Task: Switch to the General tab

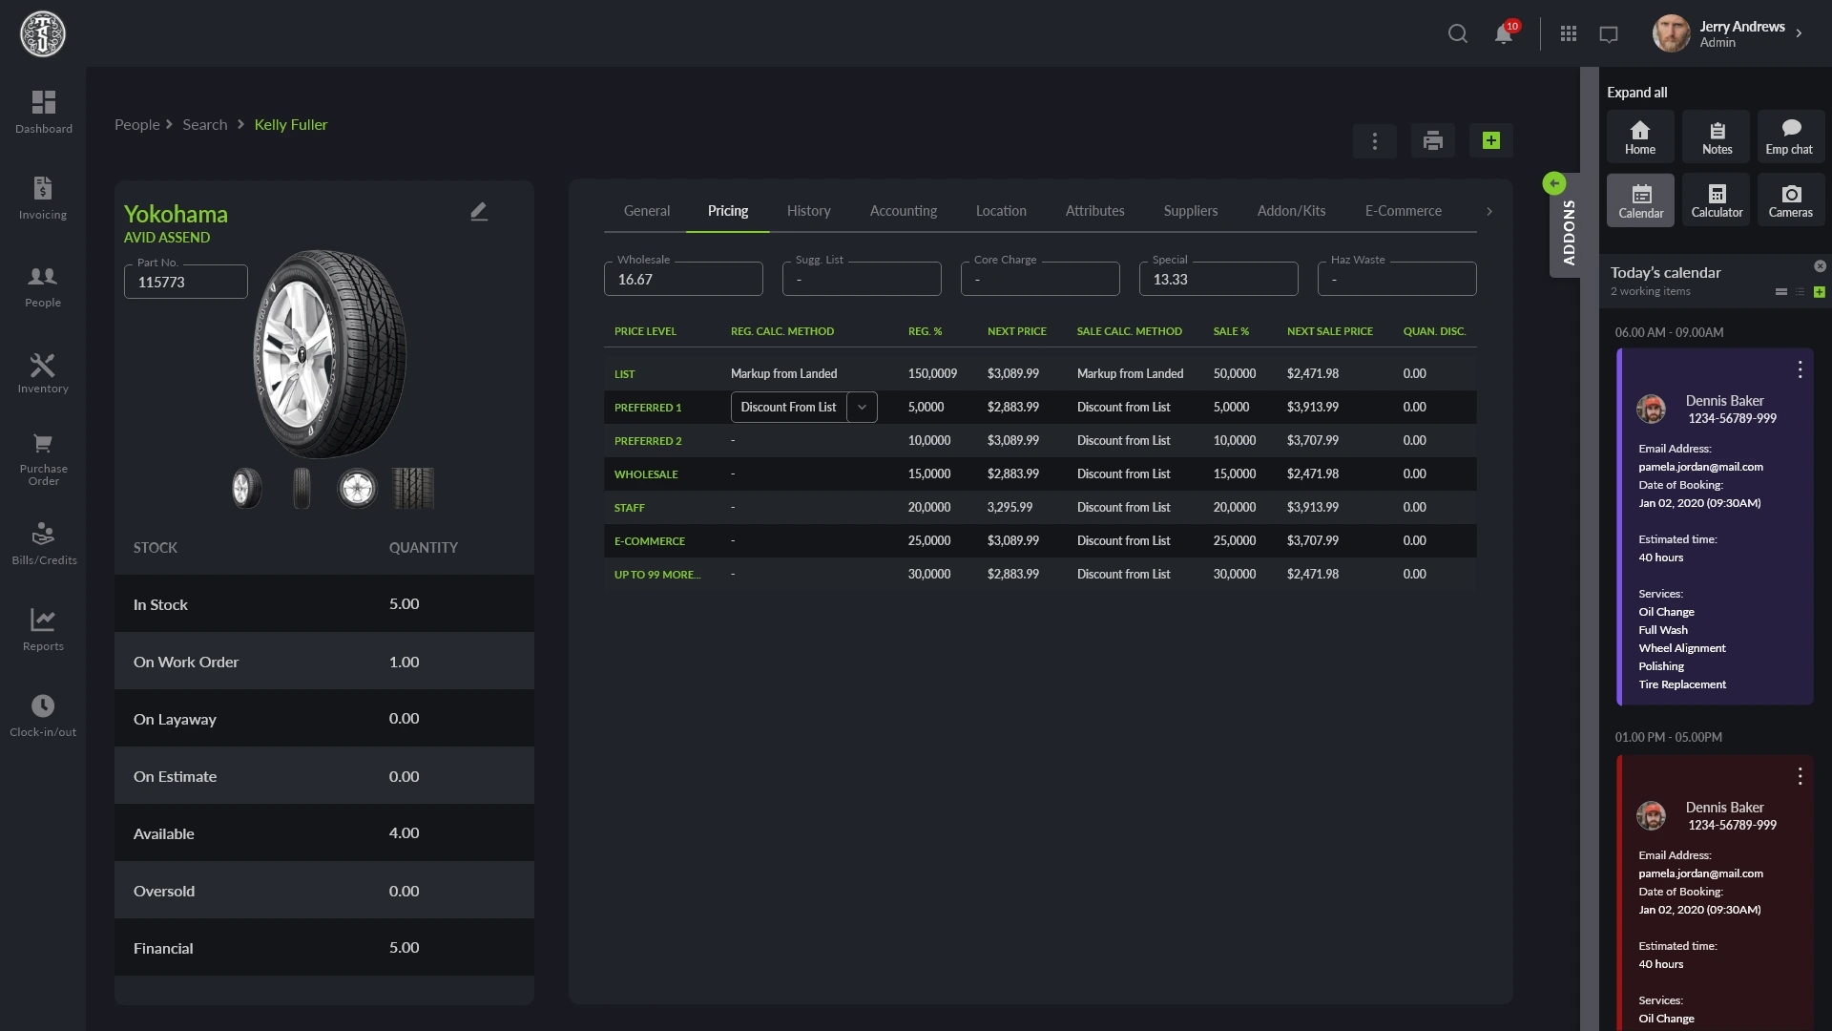Action: [647, 211]
